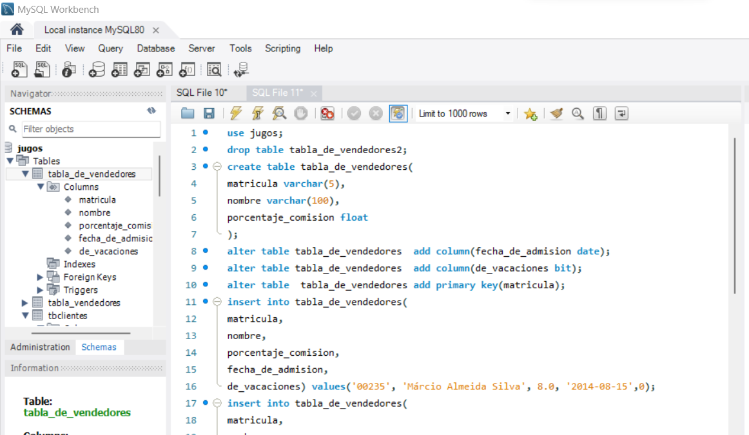Screen dimensions: 749x435
Task: Commit the current transaction
Action: (354, 113)
